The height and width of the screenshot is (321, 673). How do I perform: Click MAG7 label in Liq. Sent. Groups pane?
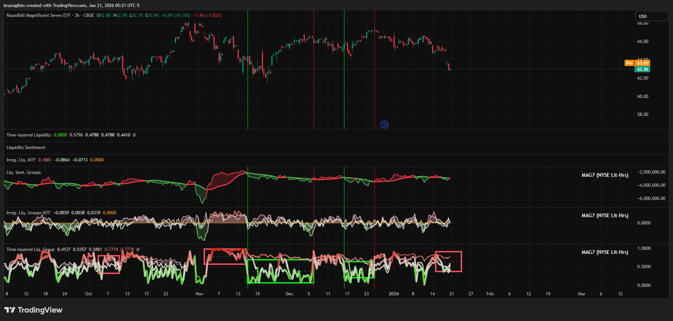[604, 175]
